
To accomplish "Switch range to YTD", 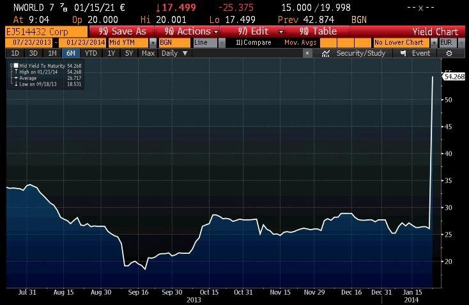I will coord(91,53).
